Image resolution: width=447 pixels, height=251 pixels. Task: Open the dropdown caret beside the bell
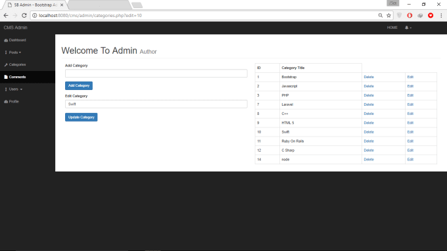(x=410, y=28)
